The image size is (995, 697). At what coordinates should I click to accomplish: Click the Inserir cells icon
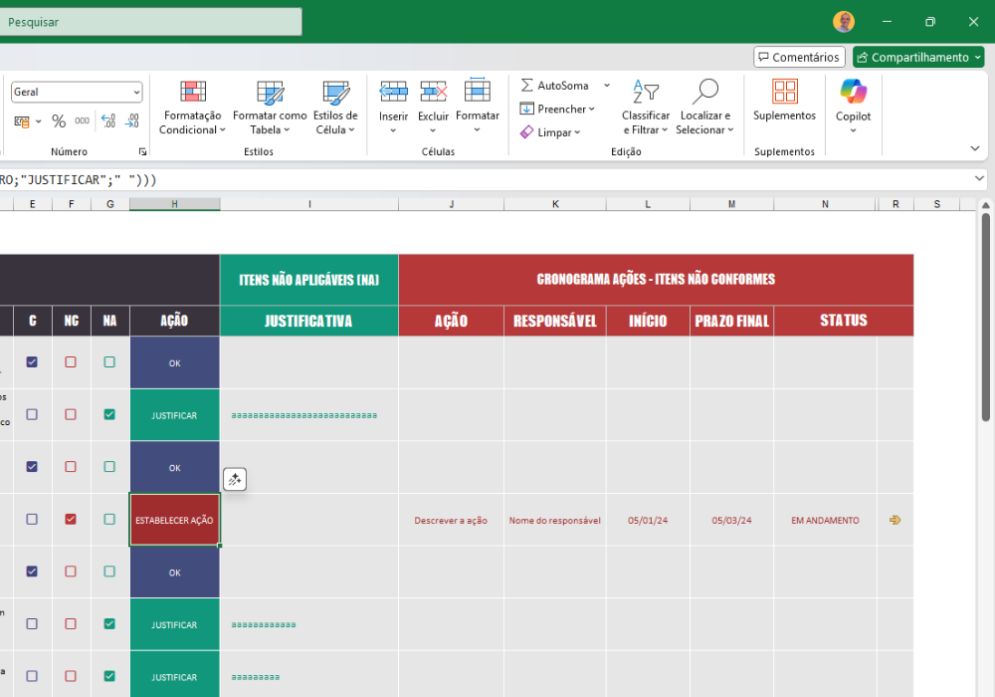tap(393, 92)
